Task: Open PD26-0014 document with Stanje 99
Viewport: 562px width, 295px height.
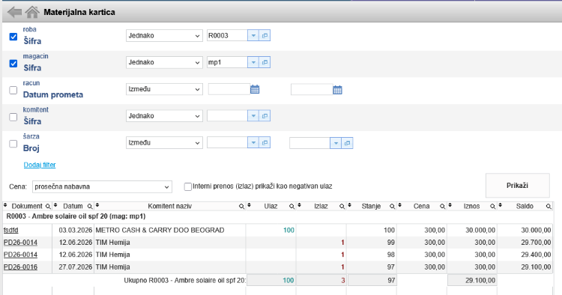Action: point(20,243)
